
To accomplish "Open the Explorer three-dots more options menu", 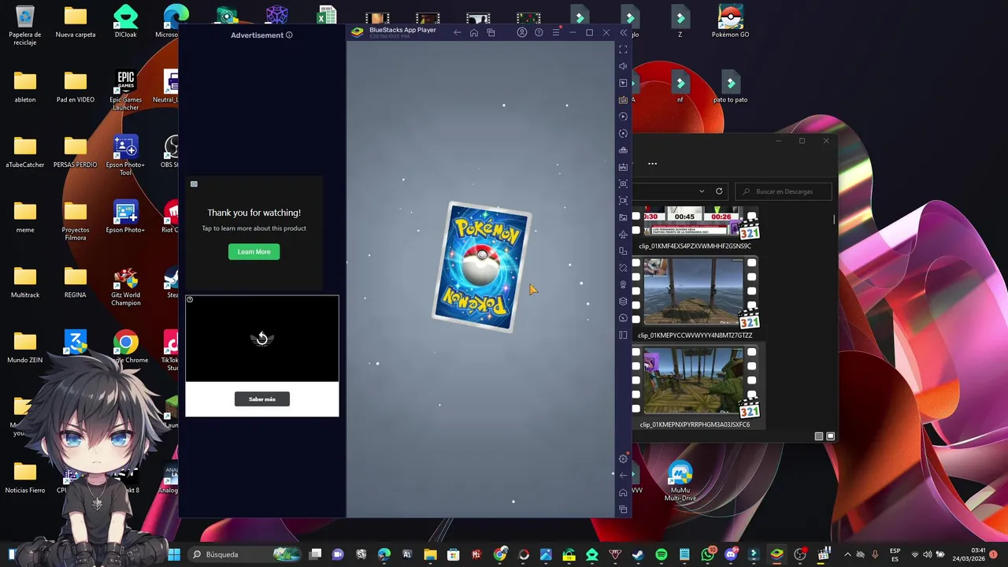I will pos(652,164).
